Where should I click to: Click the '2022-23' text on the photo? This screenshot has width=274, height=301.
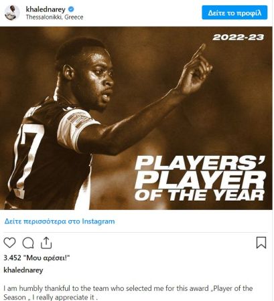click(238, 37)
